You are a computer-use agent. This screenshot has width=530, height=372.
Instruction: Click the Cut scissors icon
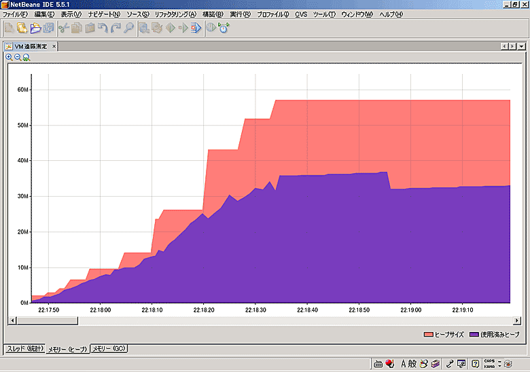[64, 28]
